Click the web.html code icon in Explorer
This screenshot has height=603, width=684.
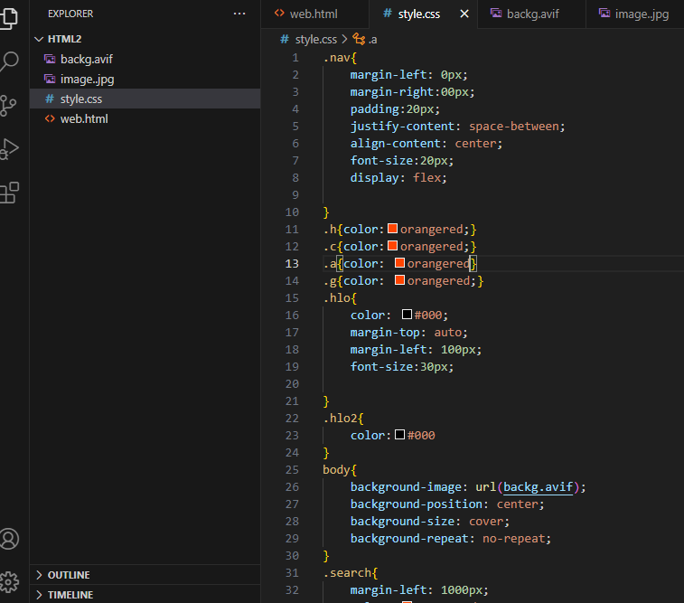click(x=50, y=118)
